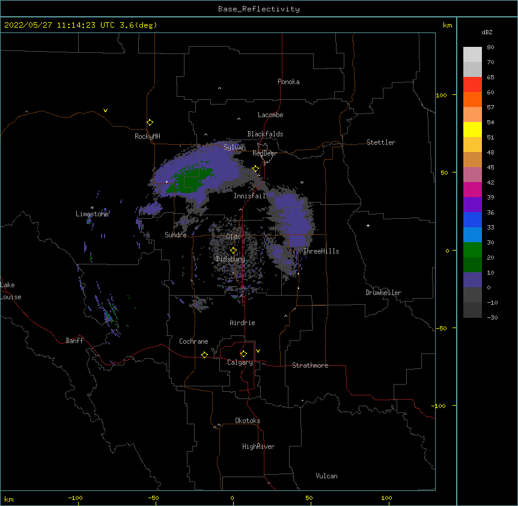Click the white caret marker east of Airdrie

[286, 316]
